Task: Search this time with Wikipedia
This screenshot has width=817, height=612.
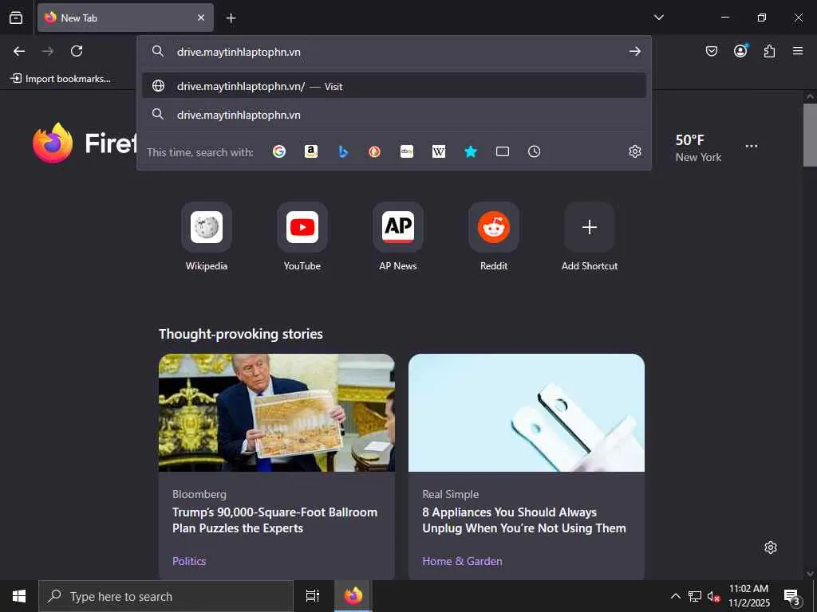Action: click(x=439, y=151)
